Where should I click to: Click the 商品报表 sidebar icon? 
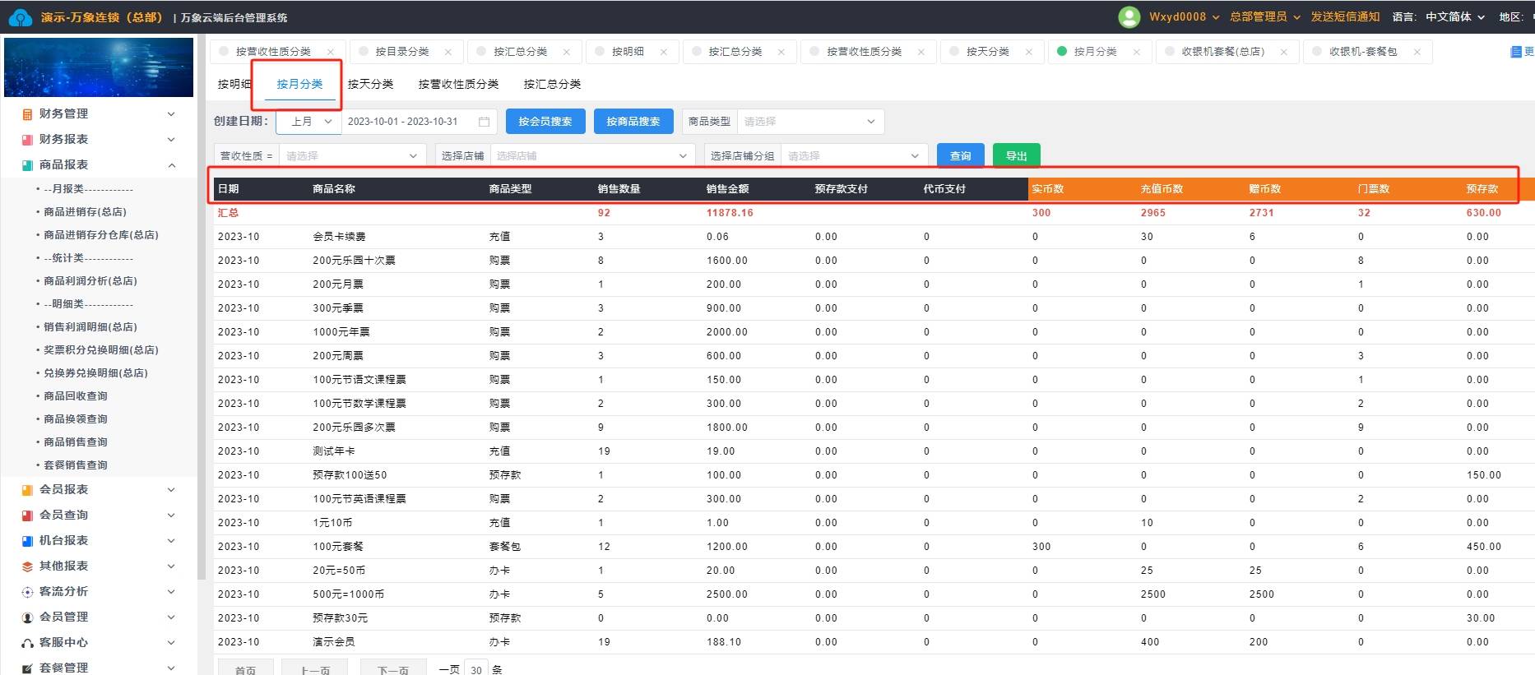pos(27,165)
